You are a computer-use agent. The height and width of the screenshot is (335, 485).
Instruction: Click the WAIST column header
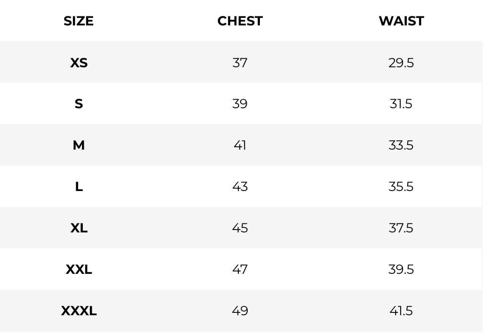[x=401, y=21]
